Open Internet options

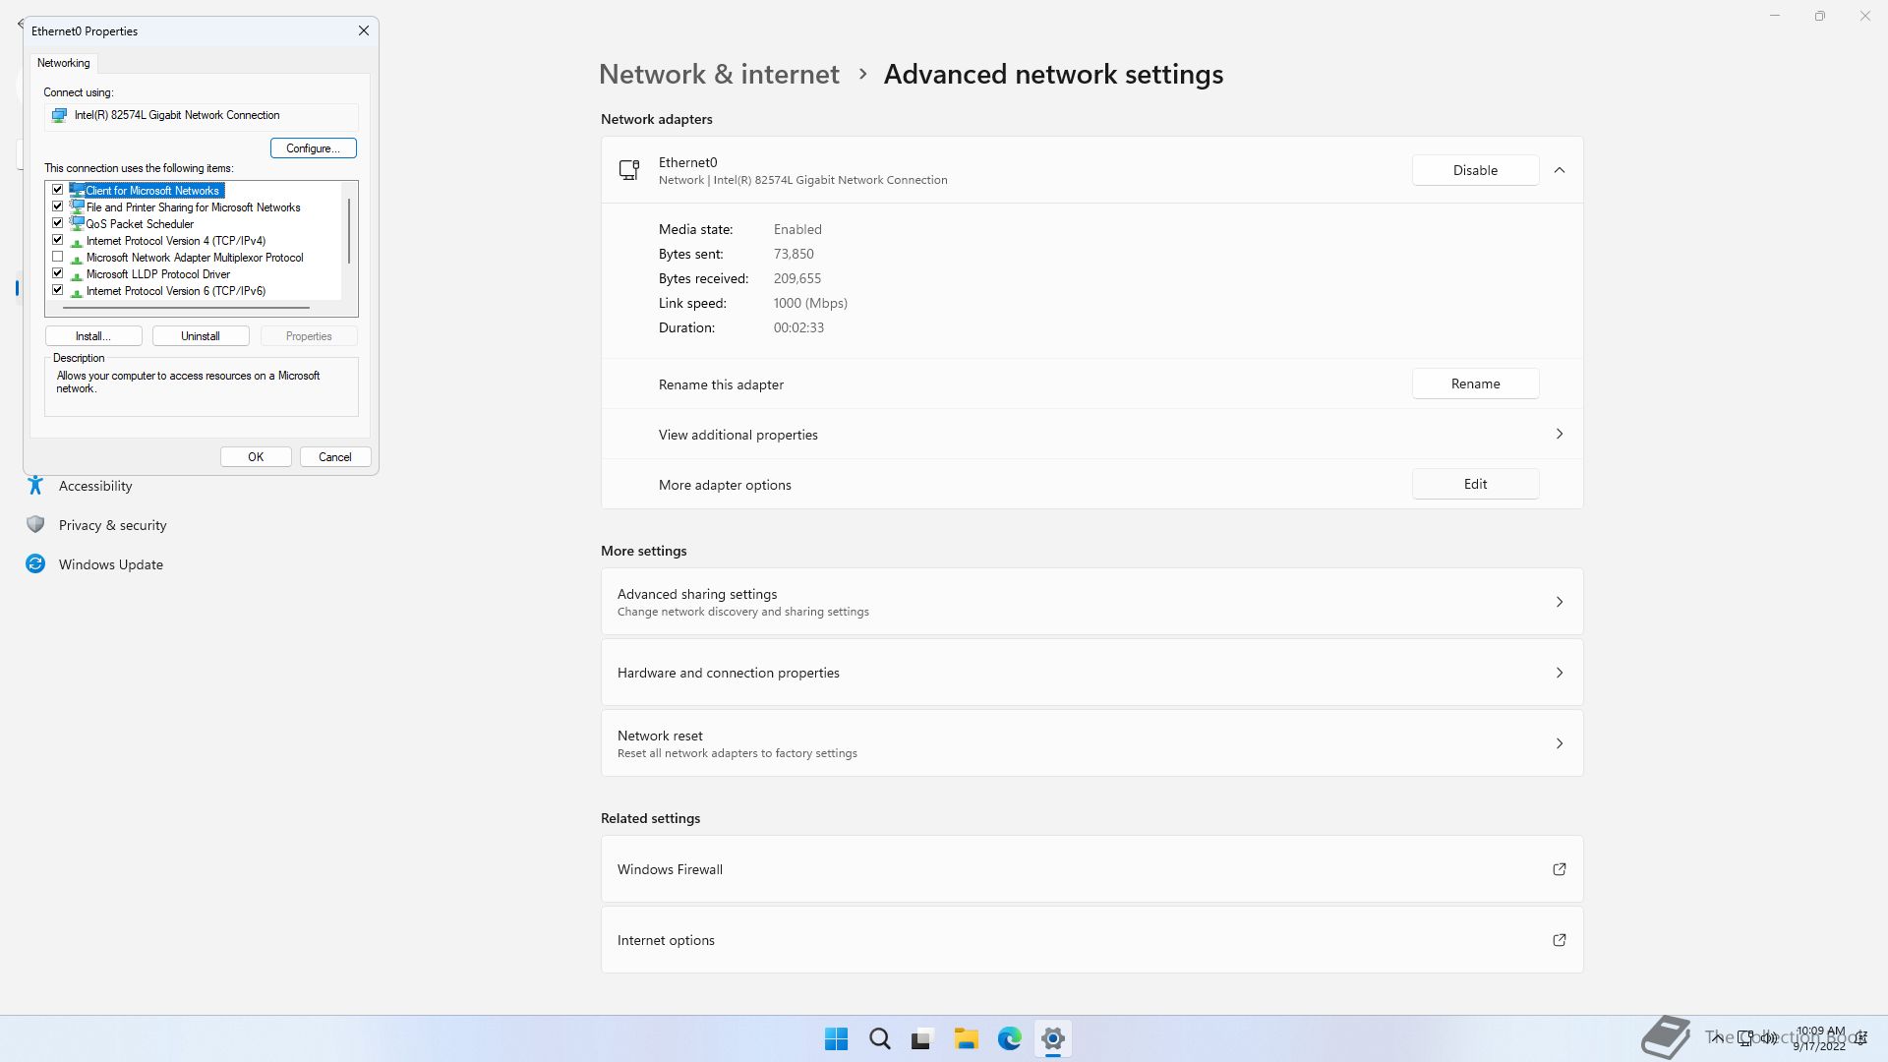coord(1091,940)
